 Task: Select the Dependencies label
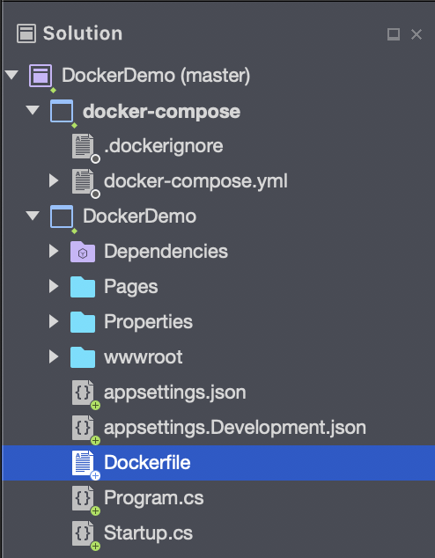click(166, 253)
